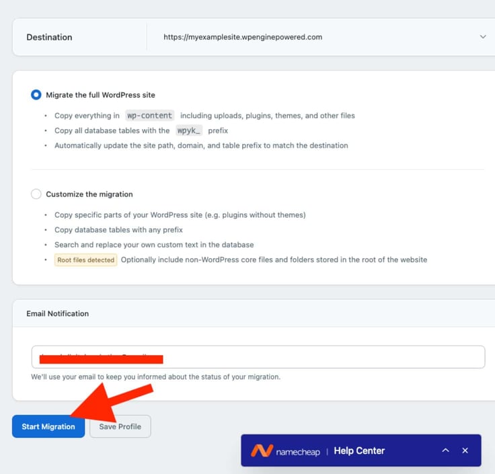Screen dimensions: 495x474
Task: Collapse the namecheap Help Center widget
Action: click(445, 450)
